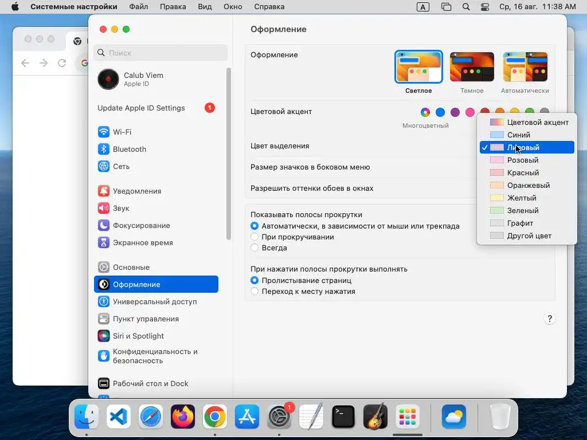Open Google Chrome from the Dock
The image size is (587, 440).
(x=214, y=417)
